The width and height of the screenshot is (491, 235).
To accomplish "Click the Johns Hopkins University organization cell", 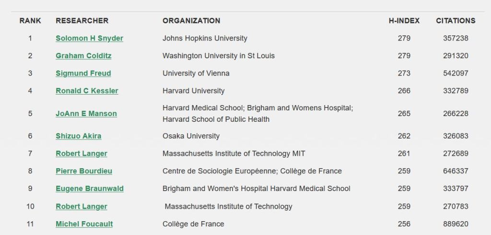I will coord(205,38).
